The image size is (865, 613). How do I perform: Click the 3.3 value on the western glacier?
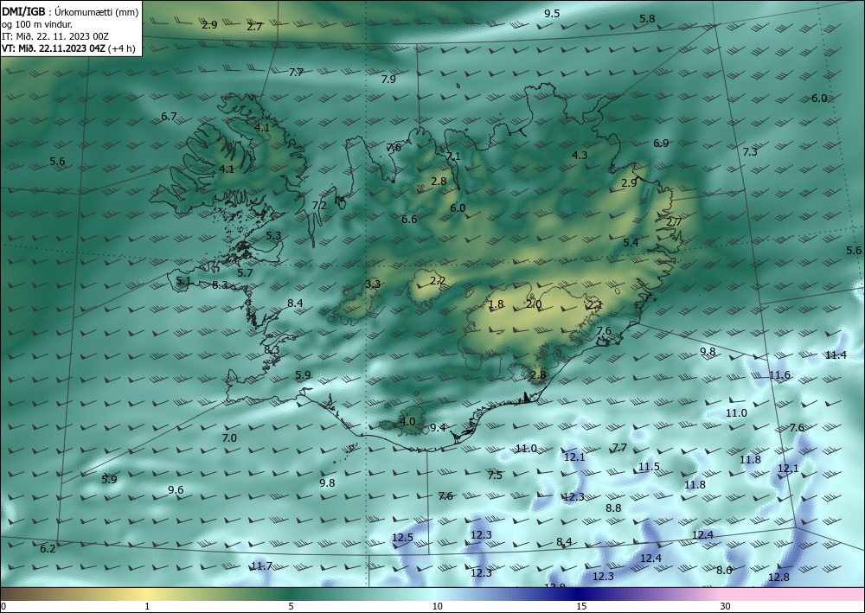coord(373,284)
